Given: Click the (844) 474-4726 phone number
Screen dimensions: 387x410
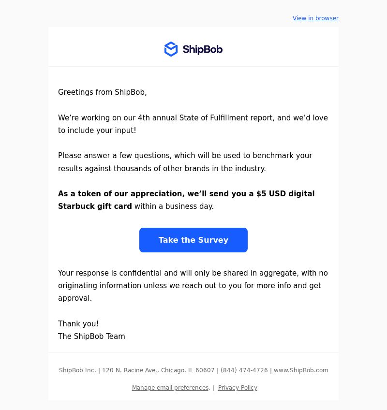Looking at the screenshot, I should tap(244, 370).
